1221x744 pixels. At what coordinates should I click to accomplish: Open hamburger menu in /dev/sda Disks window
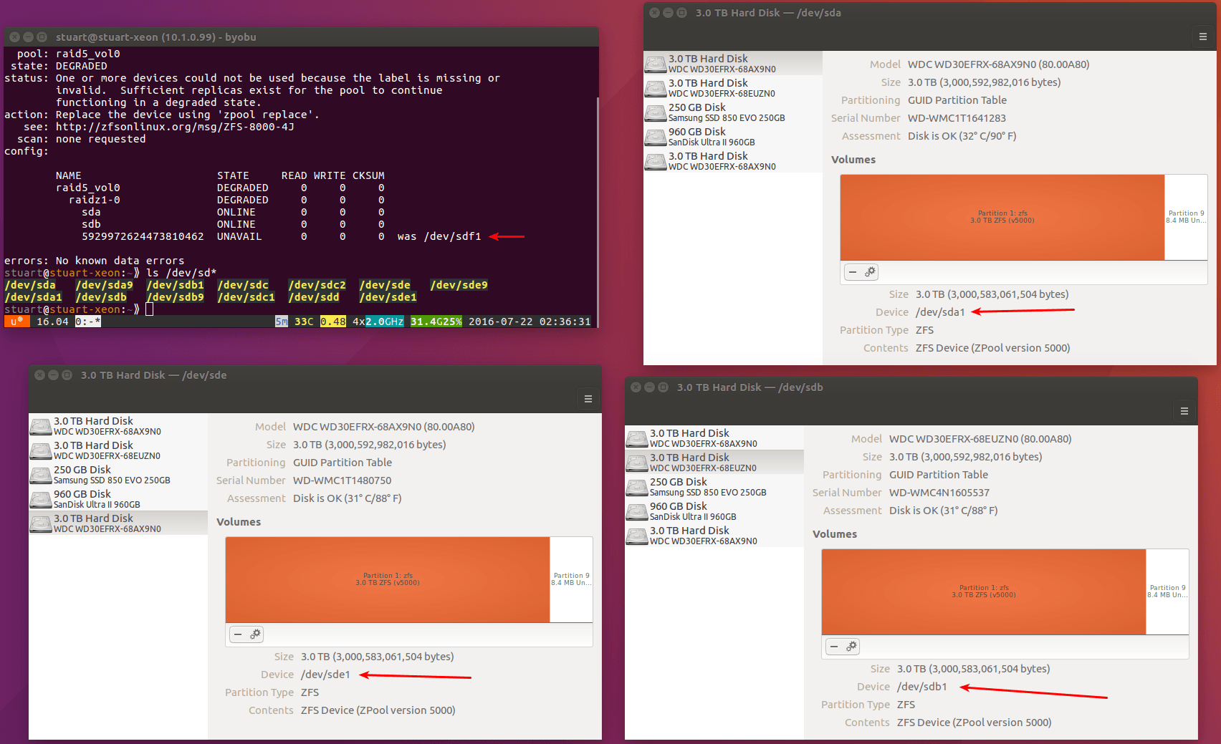point(1202,37)
